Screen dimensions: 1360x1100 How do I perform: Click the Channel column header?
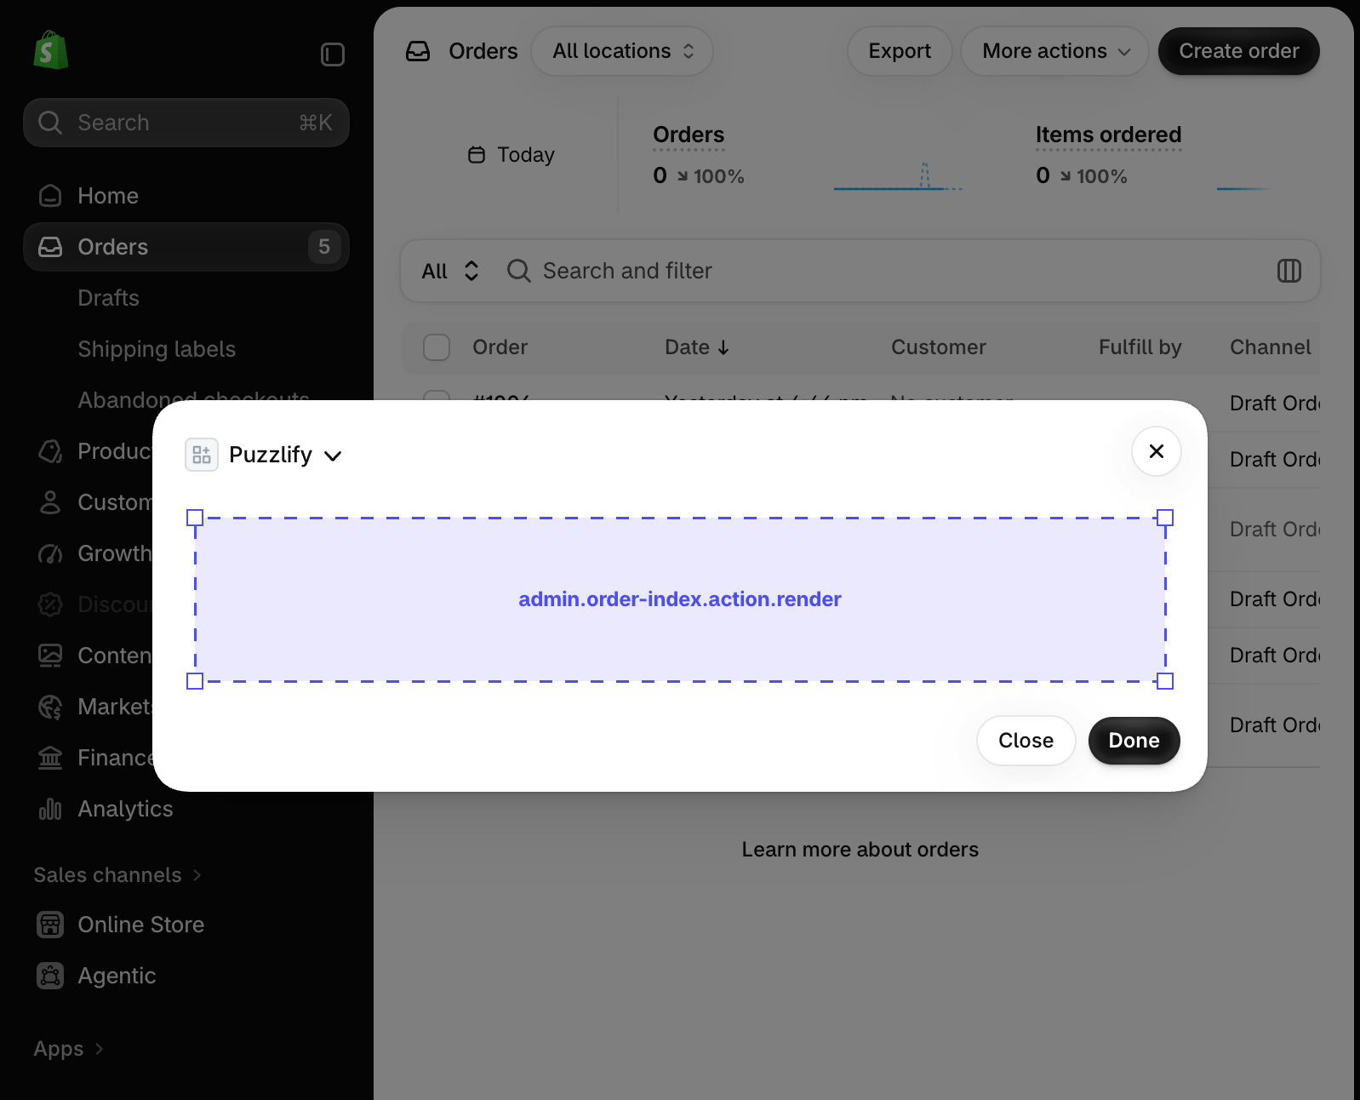pyautogui.click(x=1271, y=347)
